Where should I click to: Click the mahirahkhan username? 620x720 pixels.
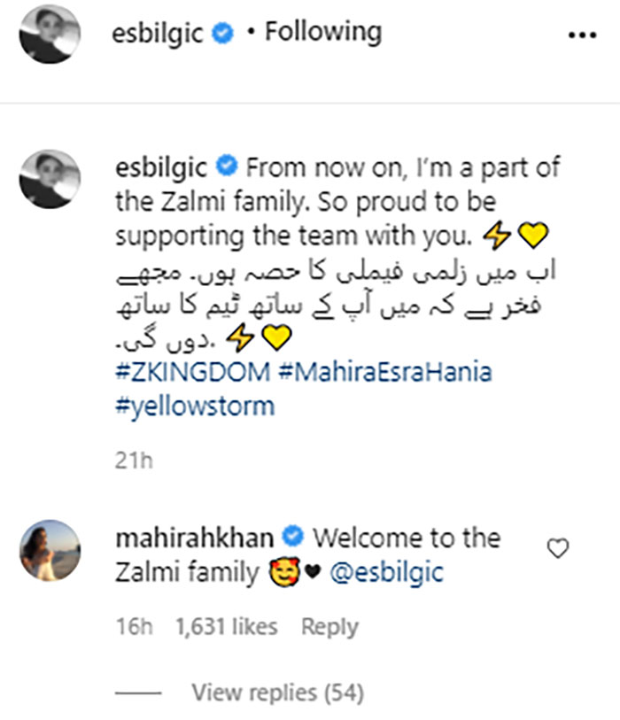click(197, 538)
